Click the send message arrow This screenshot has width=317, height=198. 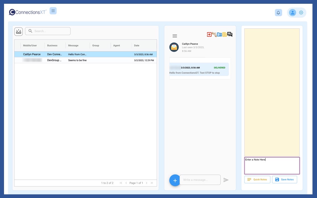[x=226, y=180]
